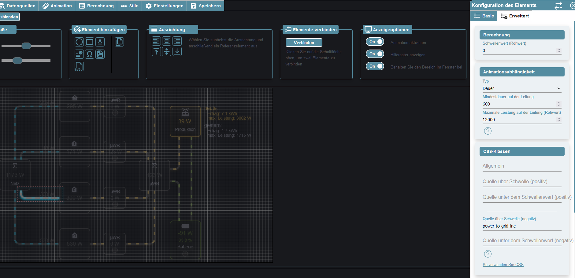Align elements to vertical middle

point(167,51)
